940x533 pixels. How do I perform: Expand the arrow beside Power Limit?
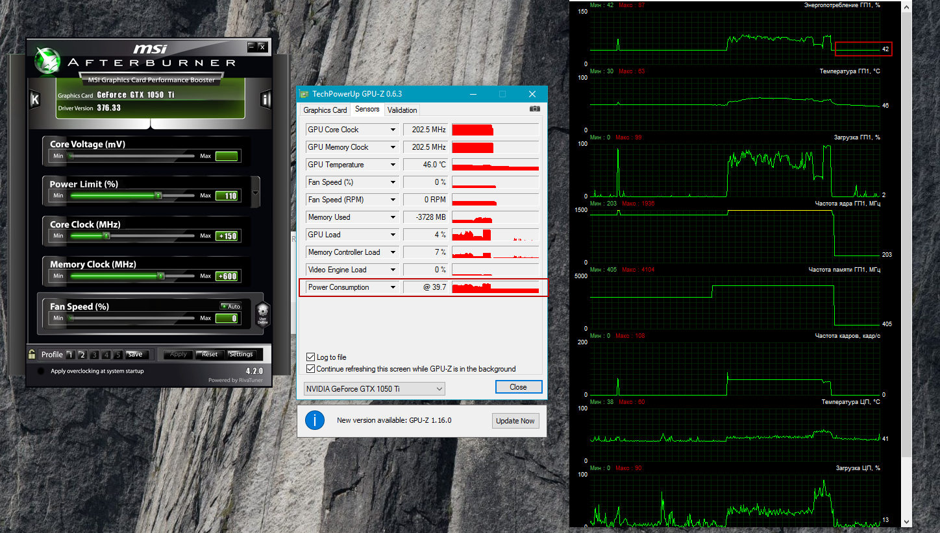(256, 193)
